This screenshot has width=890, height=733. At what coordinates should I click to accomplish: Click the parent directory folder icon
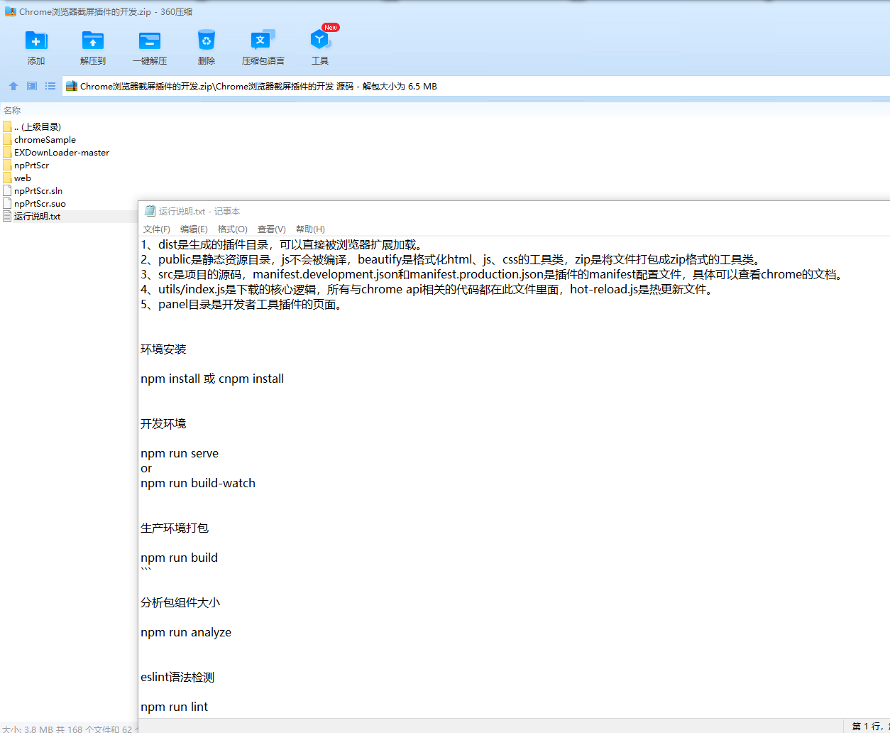point(7,126)
